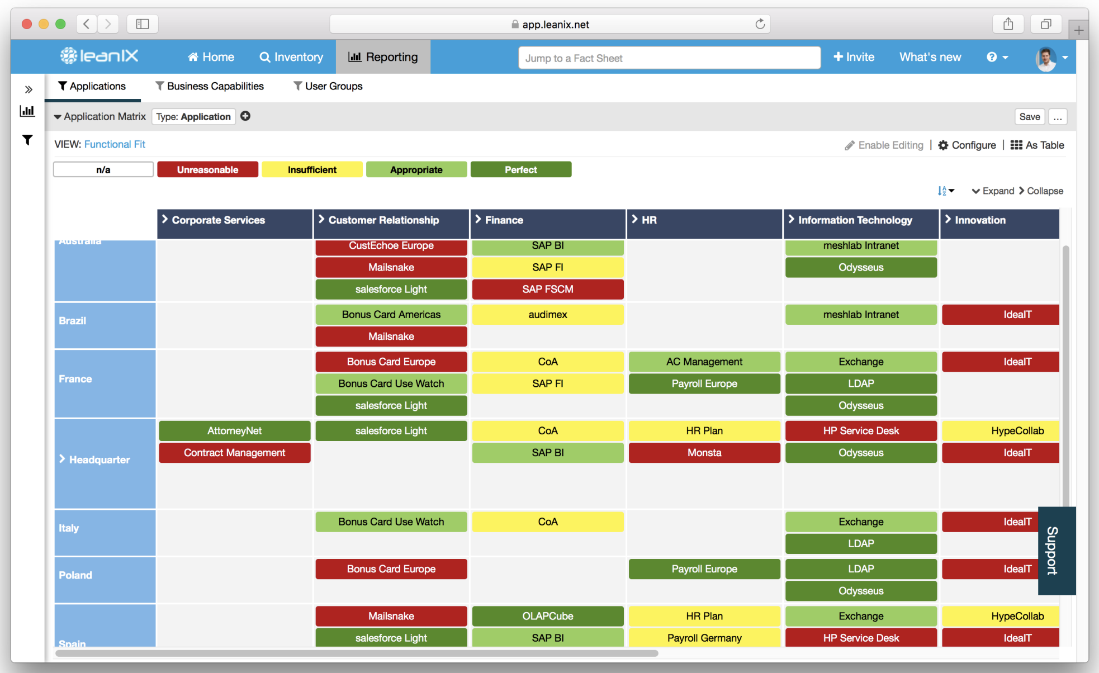Expand the Finance column header
Viewport: 1099px width, 673px height.
(x=479, y=220)
